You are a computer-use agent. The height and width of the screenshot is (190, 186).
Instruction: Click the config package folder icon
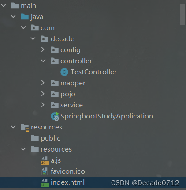click(55, 49)
